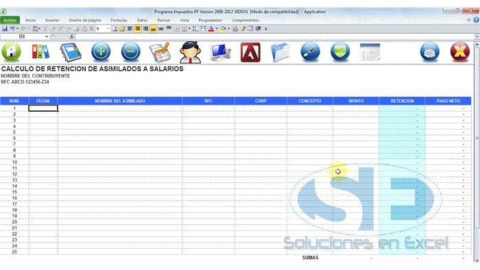Toggle the highlighted center align button
The height and width of the screenshot is (270, 480).
tap(138, 29)
